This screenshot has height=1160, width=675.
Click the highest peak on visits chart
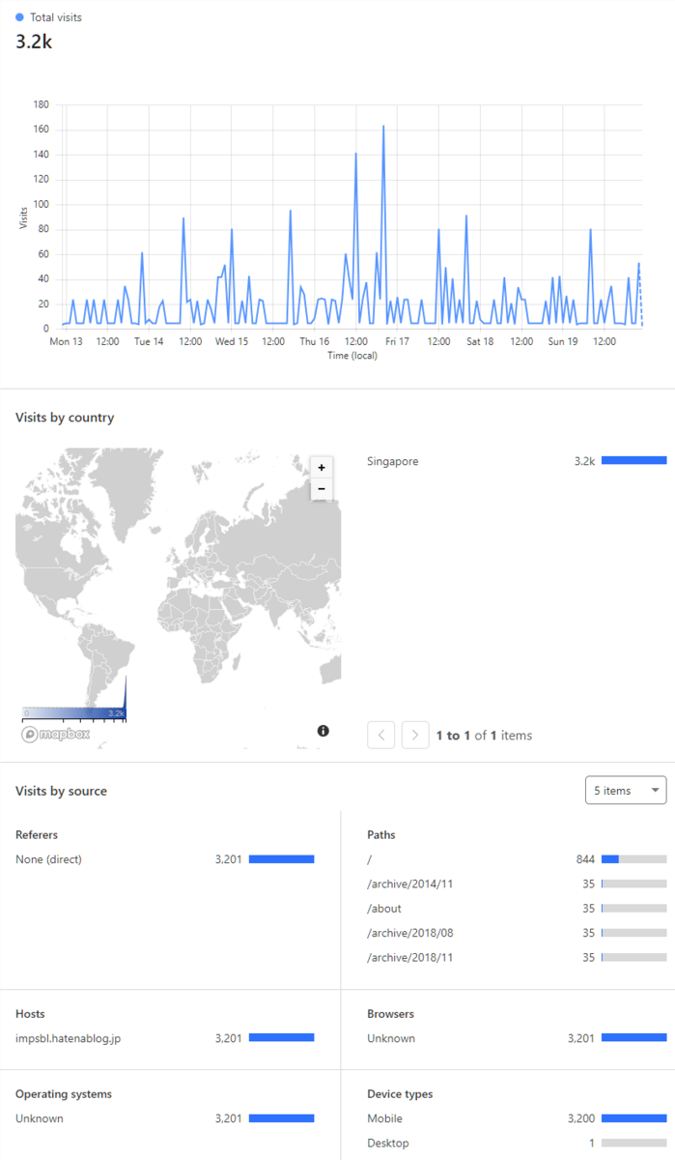[383, 127]
